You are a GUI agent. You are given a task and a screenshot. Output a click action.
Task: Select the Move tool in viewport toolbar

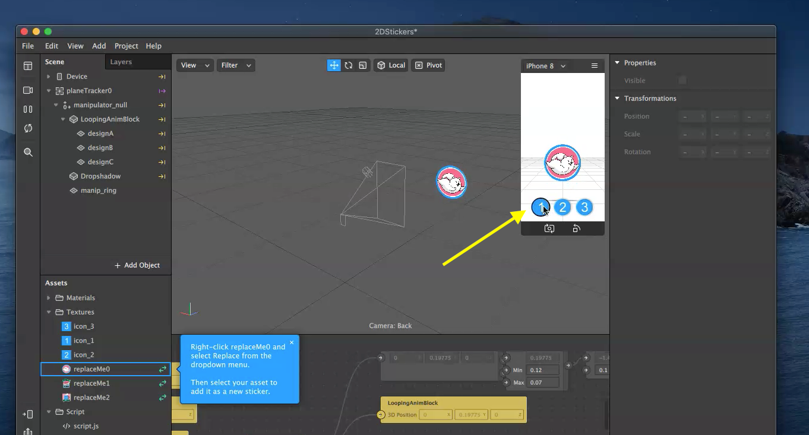point(334,65)
